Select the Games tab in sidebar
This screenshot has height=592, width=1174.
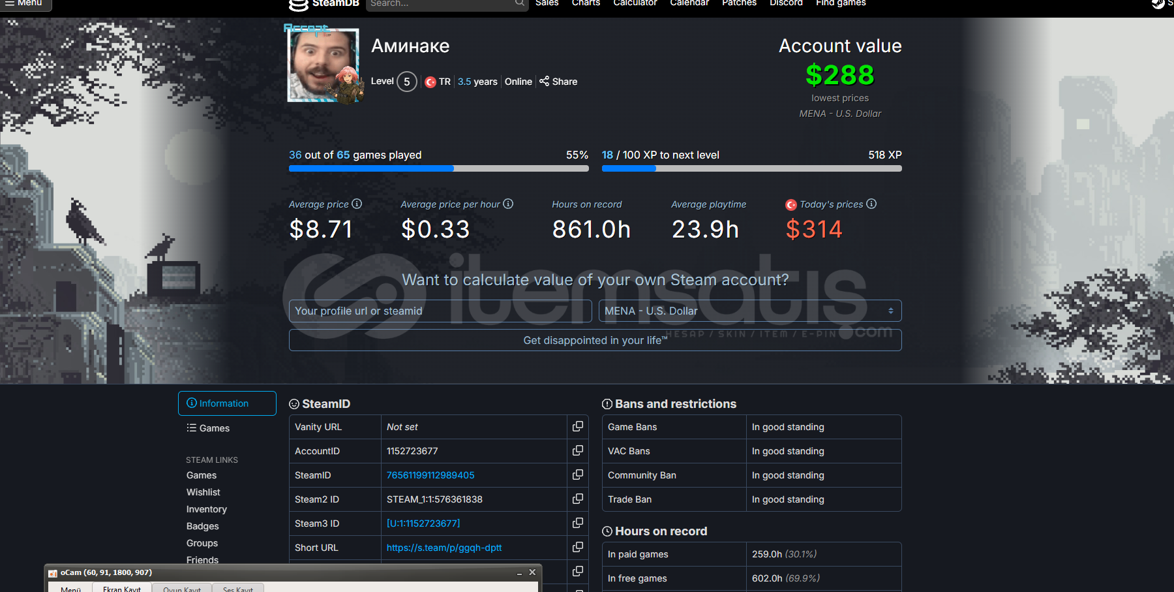[208, 428]
